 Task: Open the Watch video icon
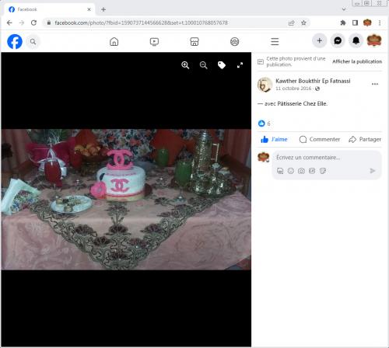pos(154,41)
